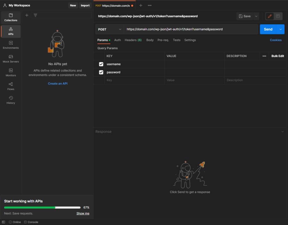The width and height of the screenshot is (288, 225).
Task: Open the Collections sidebar panel
Action: (10, 17)
